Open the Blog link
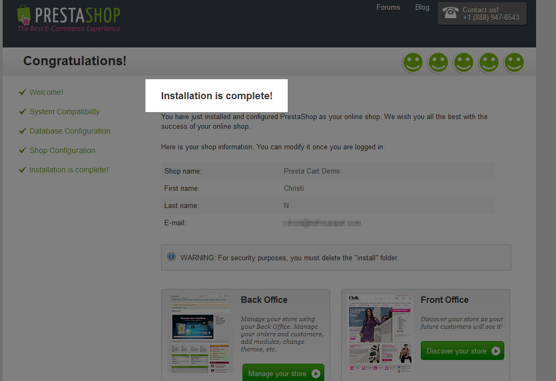556x381 pixels. pyautogui.click(x=422, y=8)
